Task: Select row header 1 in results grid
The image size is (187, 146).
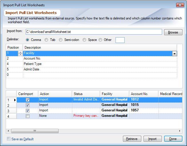Action: (x=11, y=100)
